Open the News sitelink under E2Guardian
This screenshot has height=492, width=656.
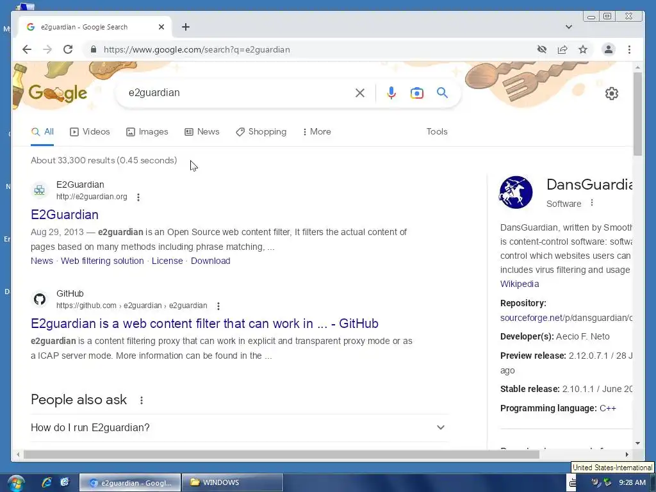coord(42,261)
